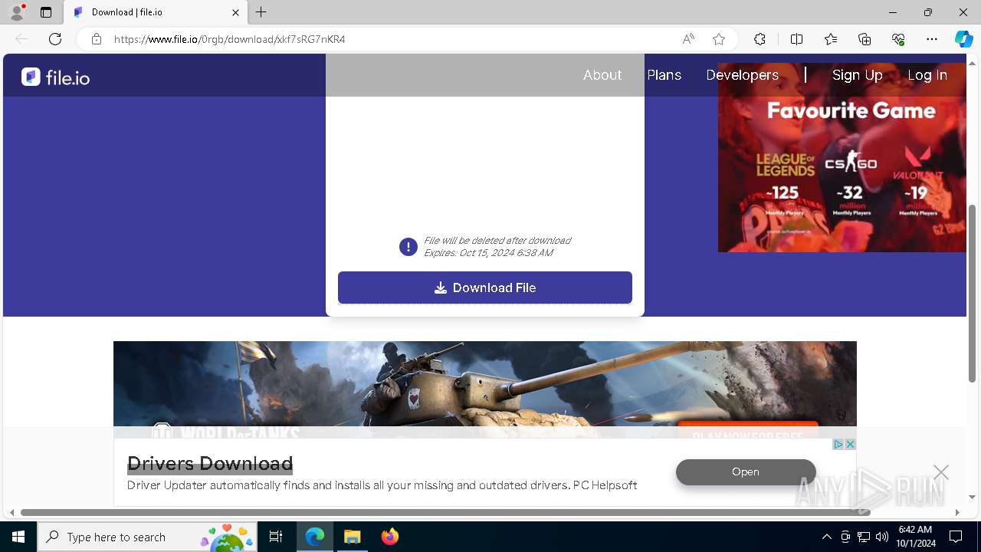Close the Download | file.io tab
981x552 pixels.
tap(235, 12)
